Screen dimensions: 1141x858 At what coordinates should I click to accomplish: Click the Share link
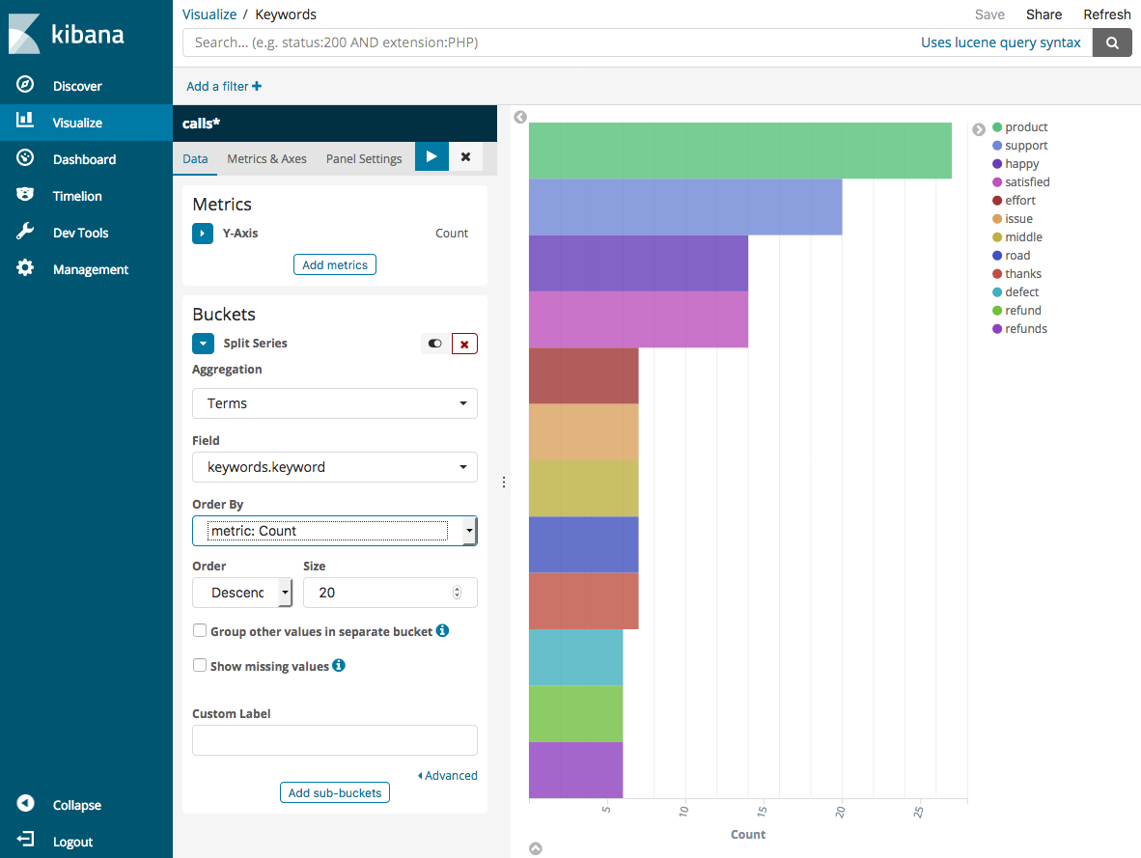click(x=1044, y=14)
